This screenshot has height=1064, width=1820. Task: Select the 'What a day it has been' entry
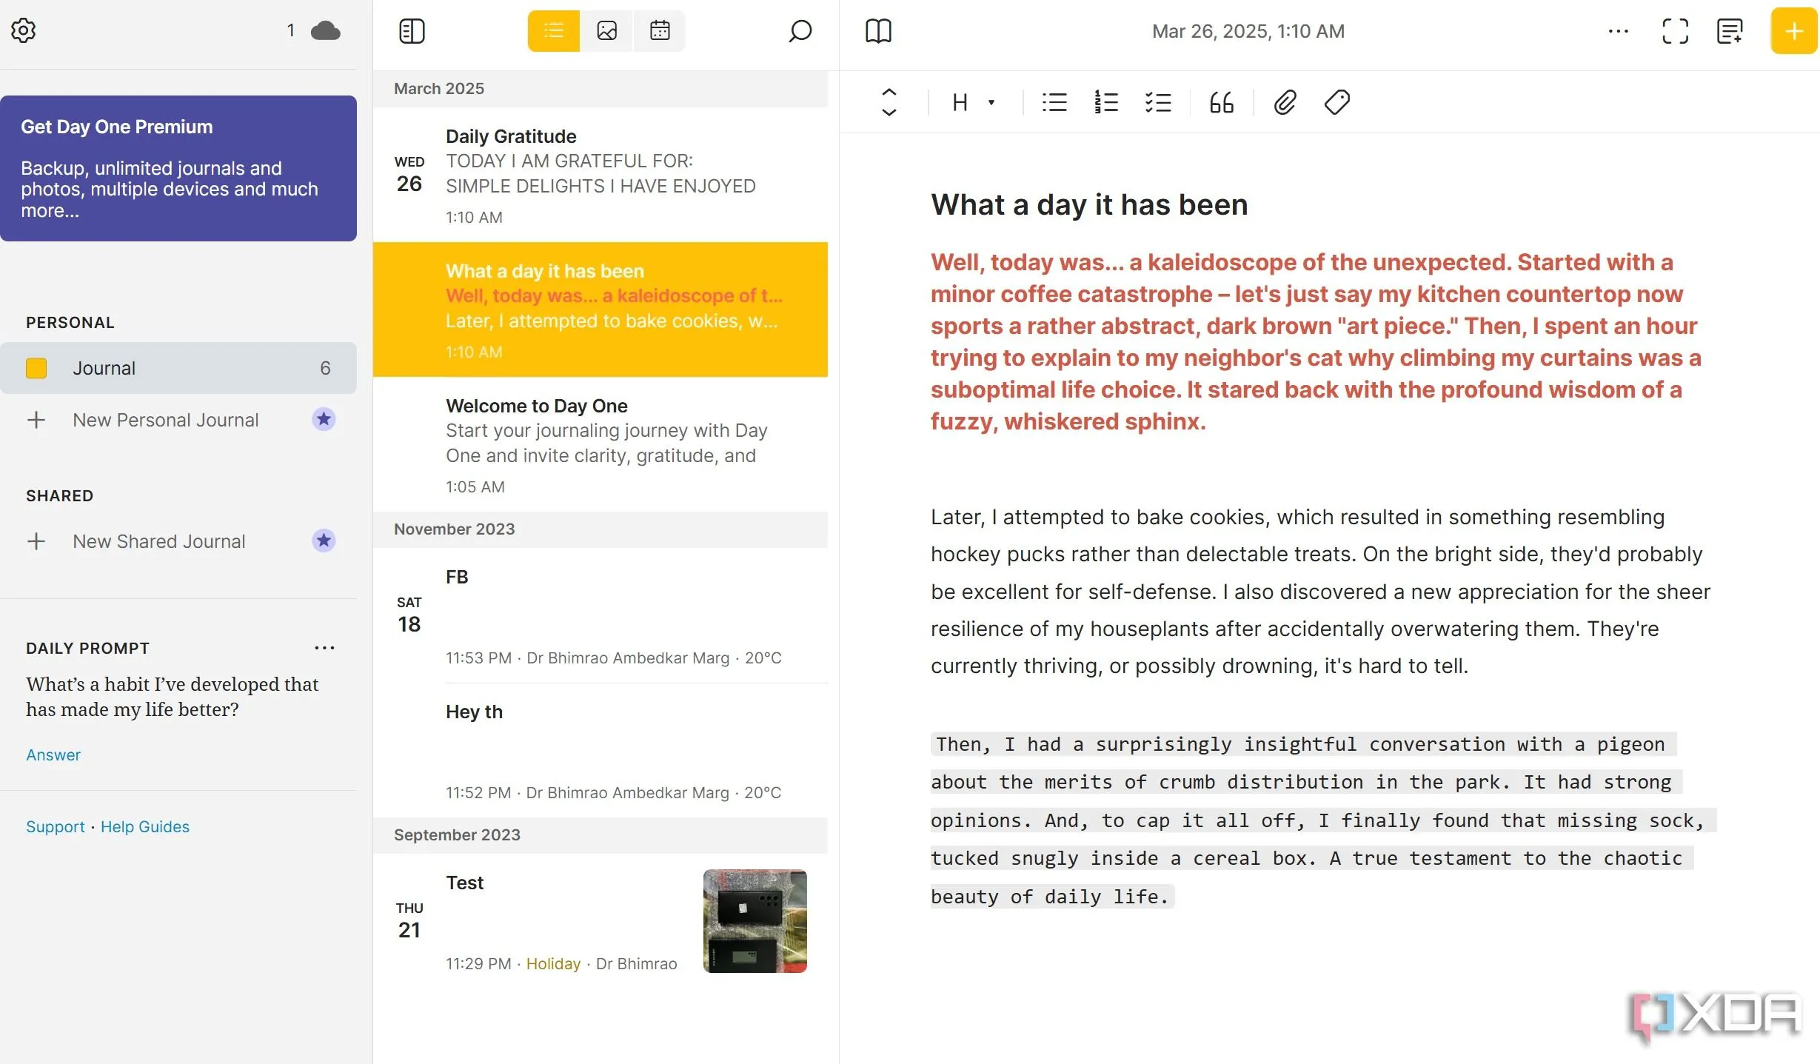pos(600,310)
